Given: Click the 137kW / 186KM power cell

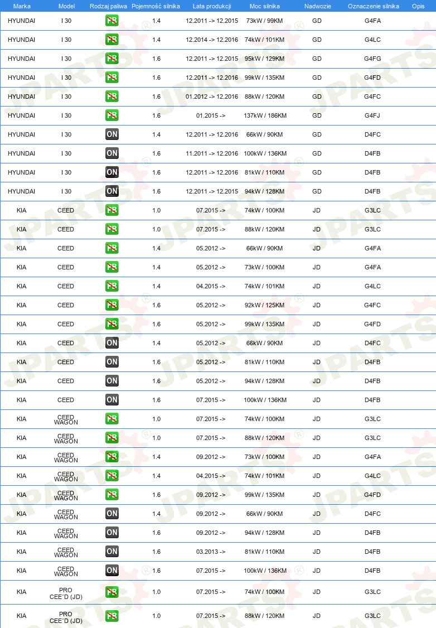Looking at the screenshot, I should click(x=265, y=115).
